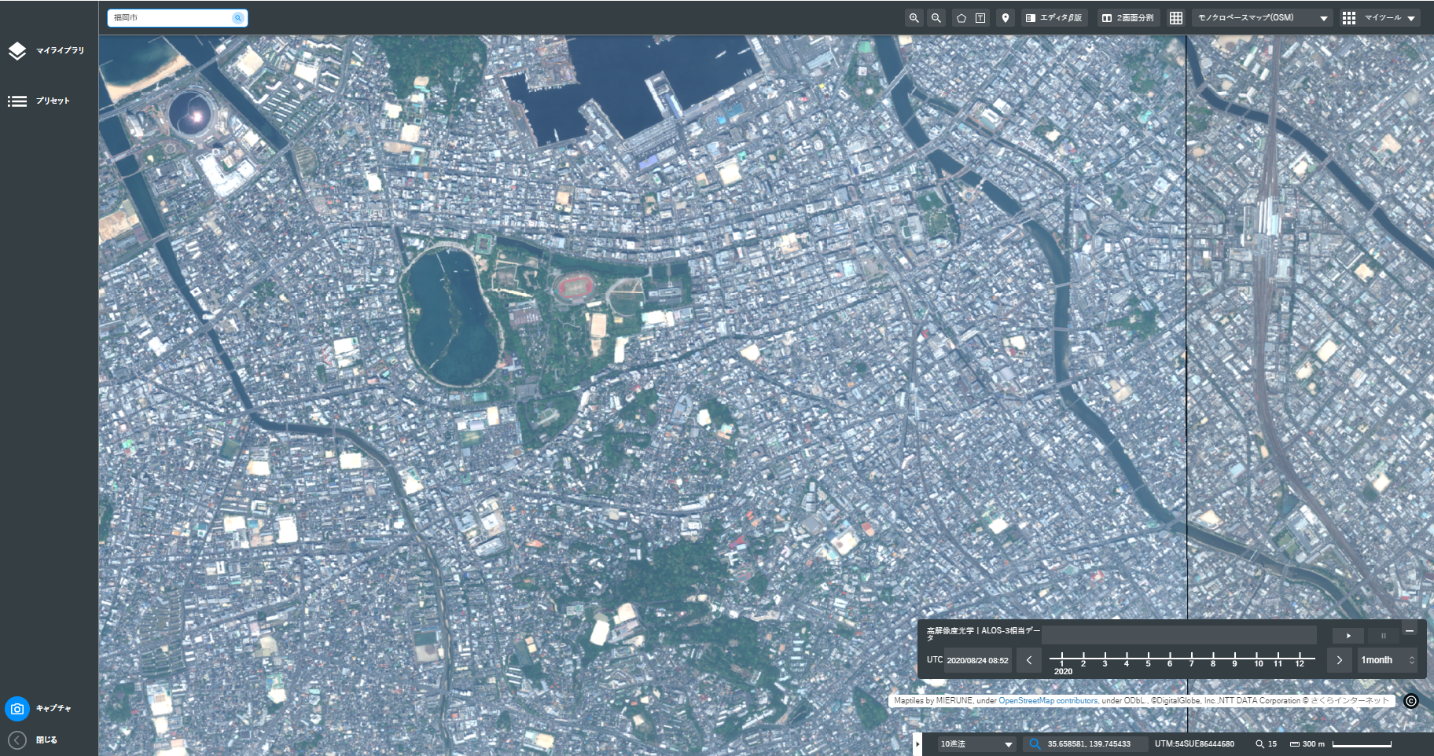Select the polygon drawing tool
This screenshot has height=756, width=1434.
(x=961, y=18)
